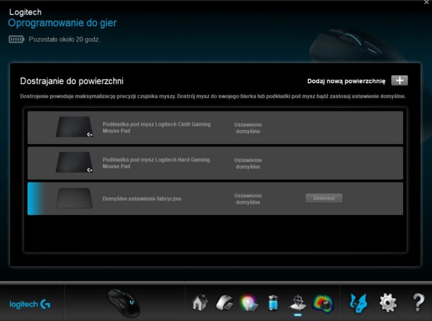Open the input analysis heatmap icon

click(x=322, y=303)
